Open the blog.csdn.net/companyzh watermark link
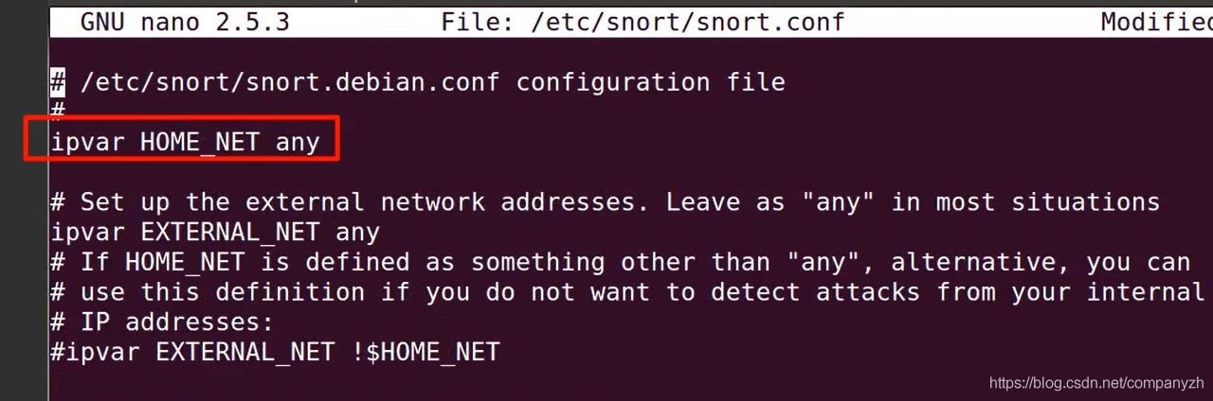This screenshot has height=401, width=1213. pyautogui.click(x=1096, y=383)
